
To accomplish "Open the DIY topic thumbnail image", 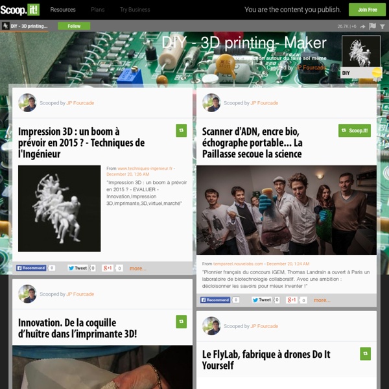I will click(x=361, y=52).
